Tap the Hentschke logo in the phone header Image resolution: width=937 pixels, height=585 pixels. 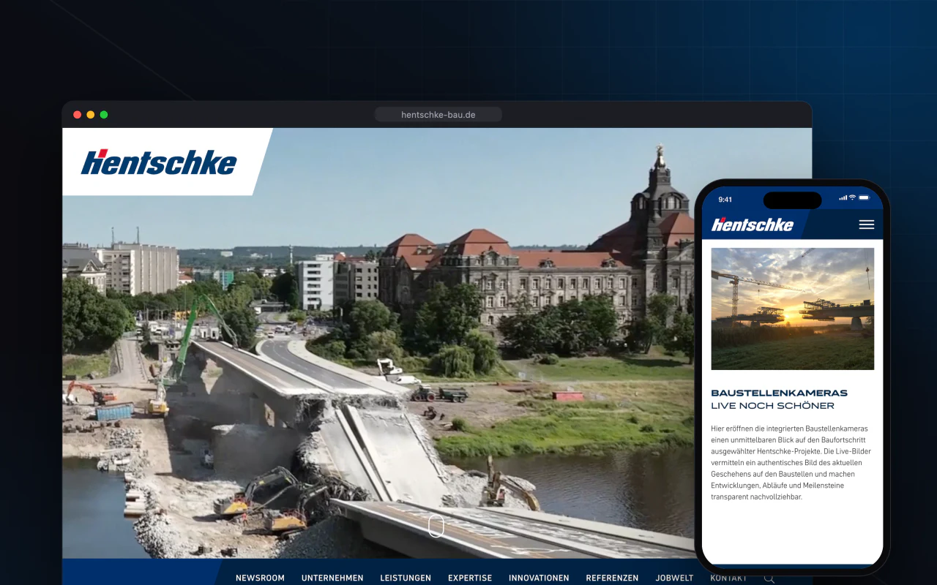(x=753, y=224)
